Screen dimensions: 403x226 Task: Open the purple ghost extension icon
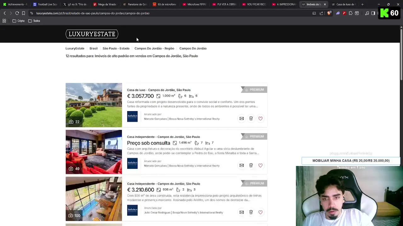click(x=338, y=13)
